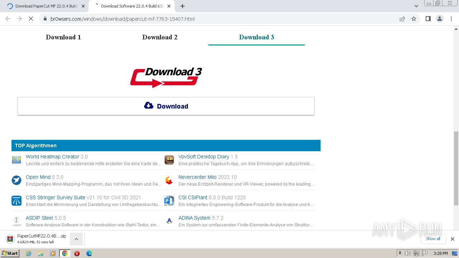This screenshot has height=258, width=459.
Task: Click the browser back arrow
Action: (x=8, y=19)
